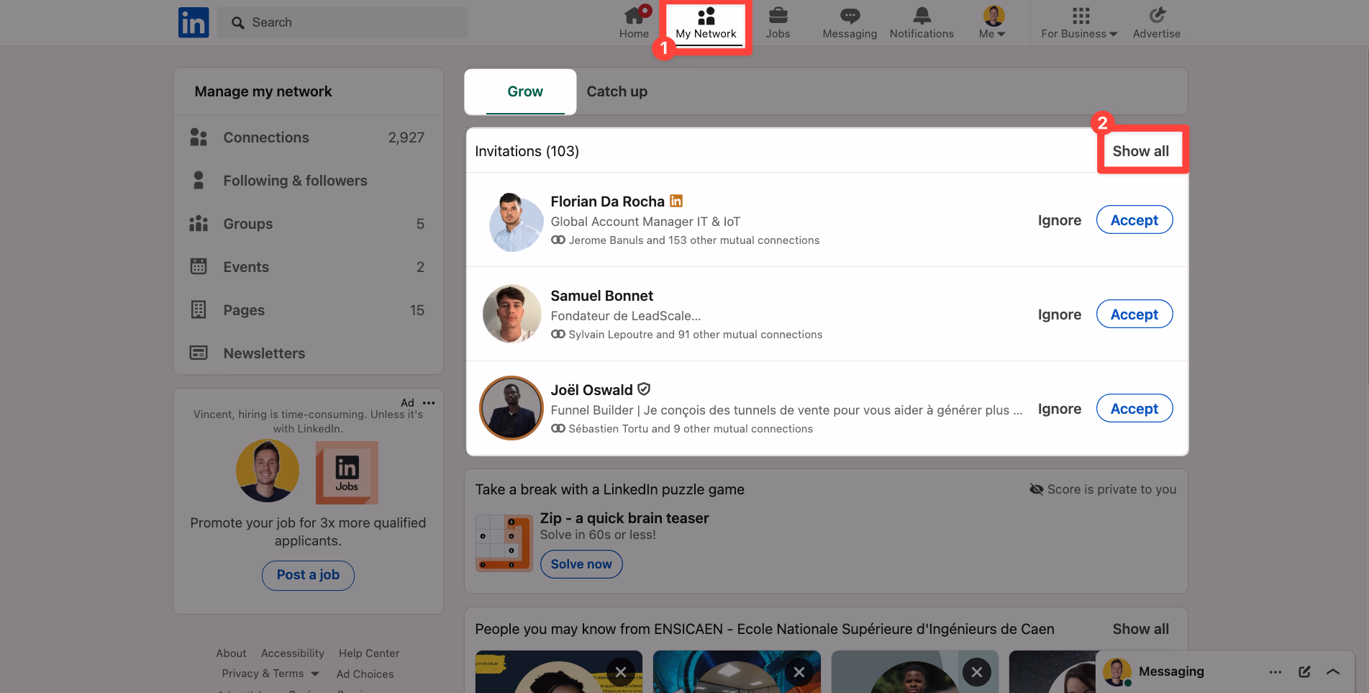Open Florian Da Rocha's profile photo
Image resolution: width=1369 pixels, height=693 pixels.
point(516,222)
